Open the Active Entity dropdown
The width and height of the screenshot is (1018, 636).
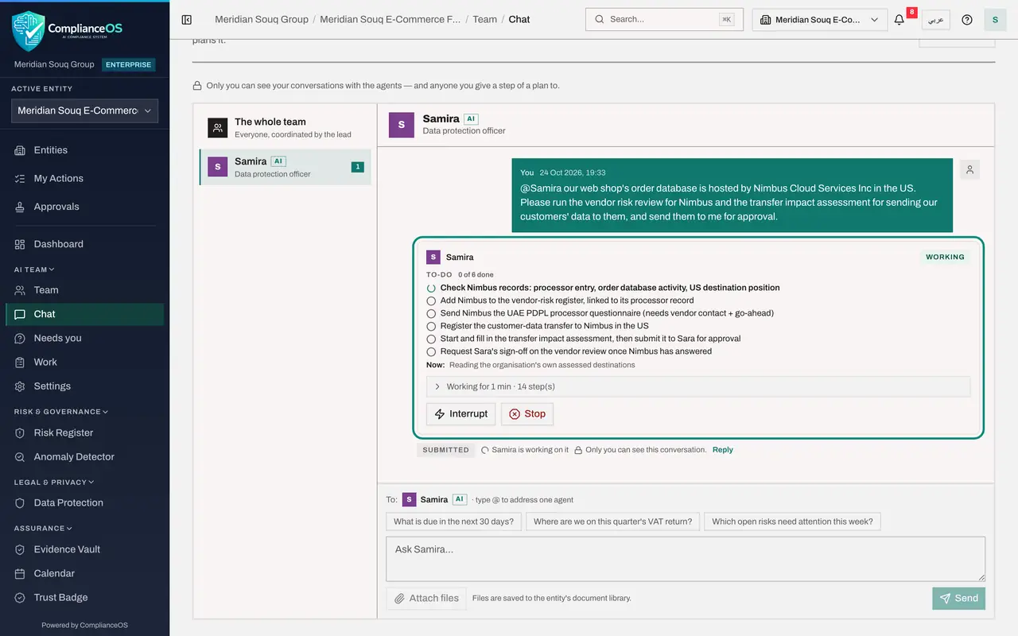point(84,111)
